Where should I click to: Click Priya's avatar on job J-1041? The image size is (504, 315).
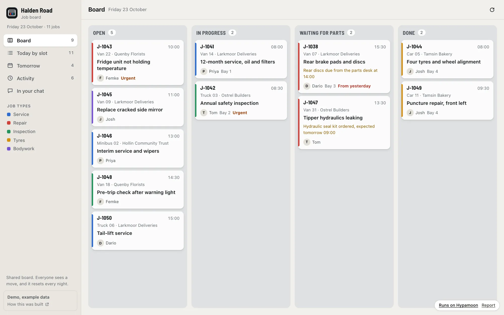204,71
